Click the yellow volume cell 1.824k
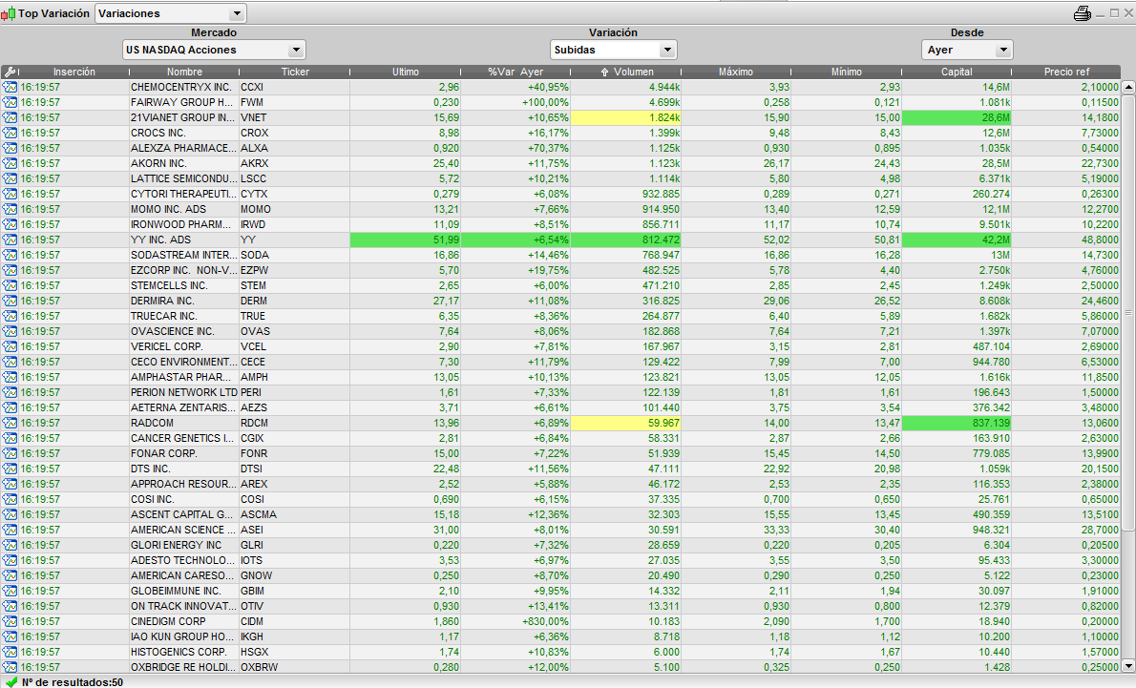Viewport: 1136px width, 688px height. point(626,117)
